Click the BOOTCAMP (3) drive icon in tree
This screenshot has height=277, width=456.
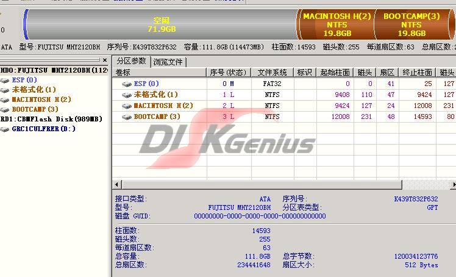pos(5,110)
